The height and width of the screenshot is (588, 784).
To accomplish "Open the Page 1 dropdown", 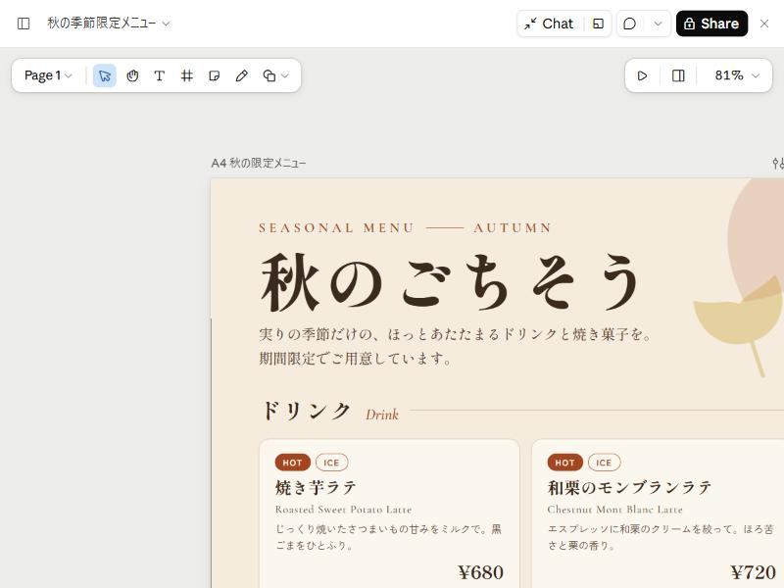I will 48,75.
